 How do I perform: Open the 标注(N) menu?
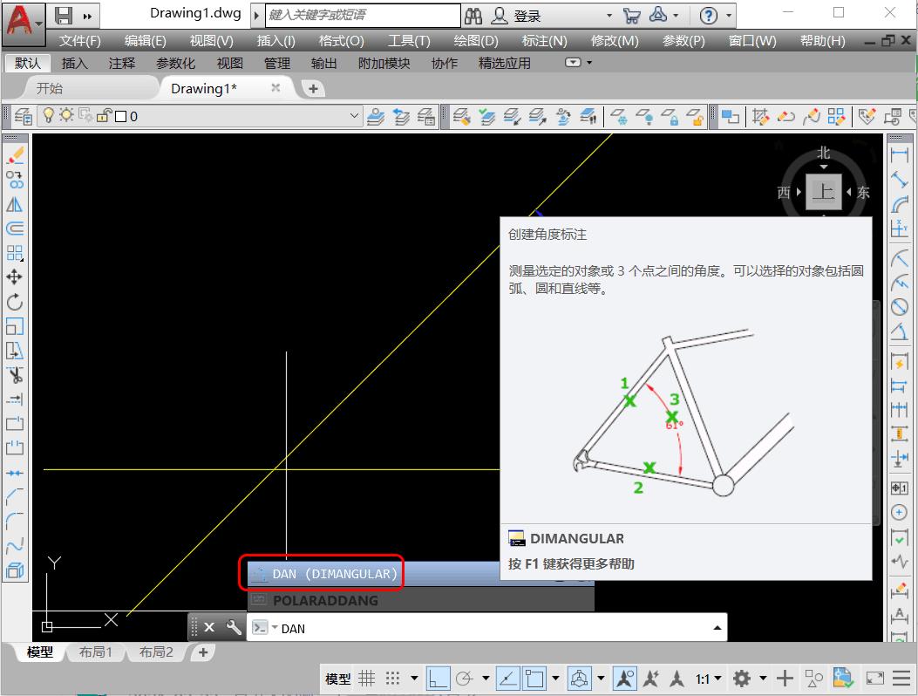pyautogui.click(x=544, y=41)
